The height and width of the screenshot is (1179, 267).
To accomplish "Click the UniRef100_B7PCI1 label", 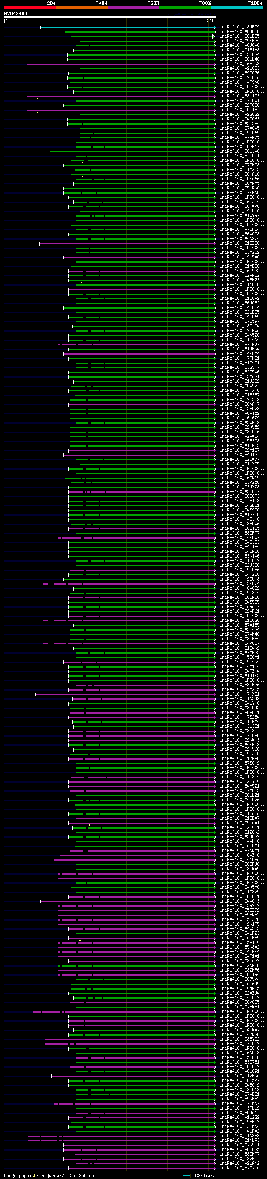I will [239, 156].
